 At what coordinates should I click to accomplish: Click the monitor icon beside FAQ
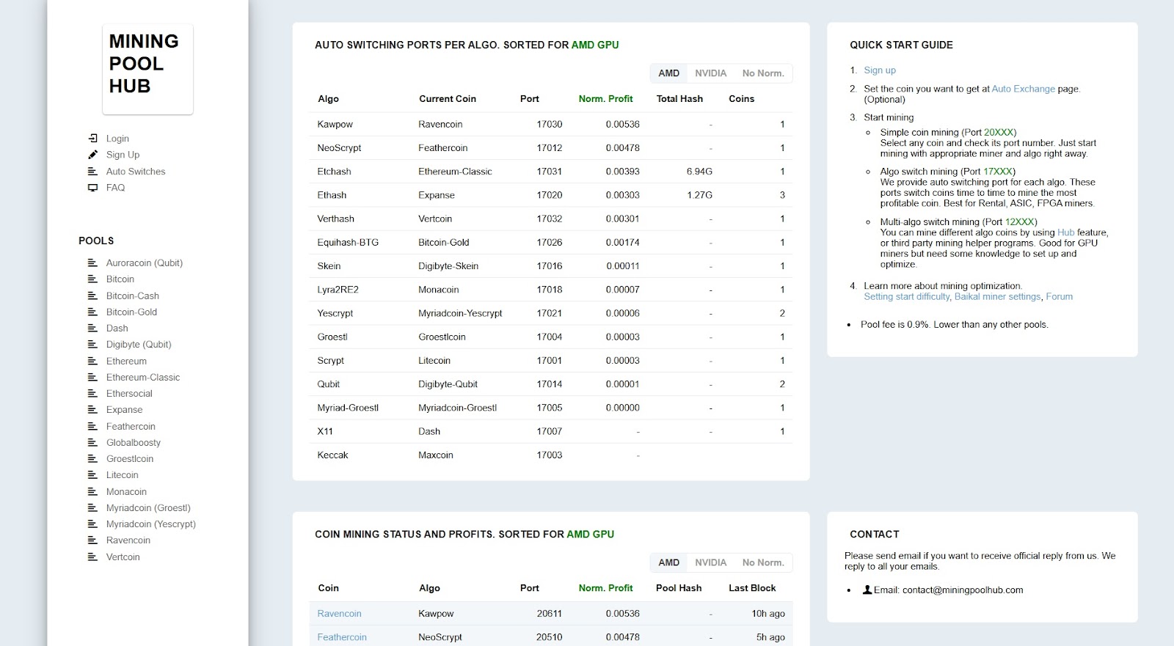click(92, 188)
